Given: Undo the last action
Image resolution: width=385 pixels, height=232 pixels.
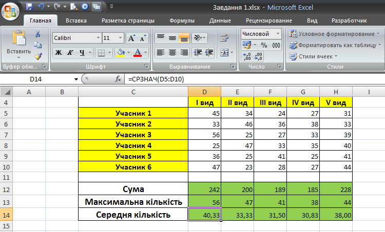Looking at the screenshot, I should [x=41, y=7].
